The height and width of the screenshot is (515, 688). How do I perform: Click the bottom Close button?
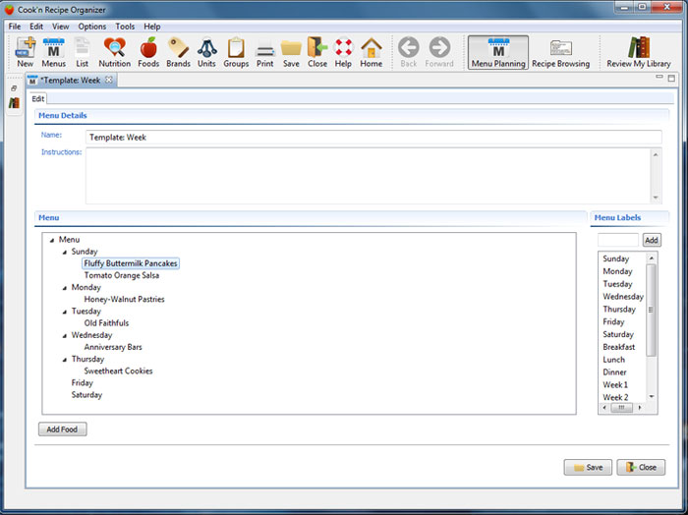pos(641,467)
